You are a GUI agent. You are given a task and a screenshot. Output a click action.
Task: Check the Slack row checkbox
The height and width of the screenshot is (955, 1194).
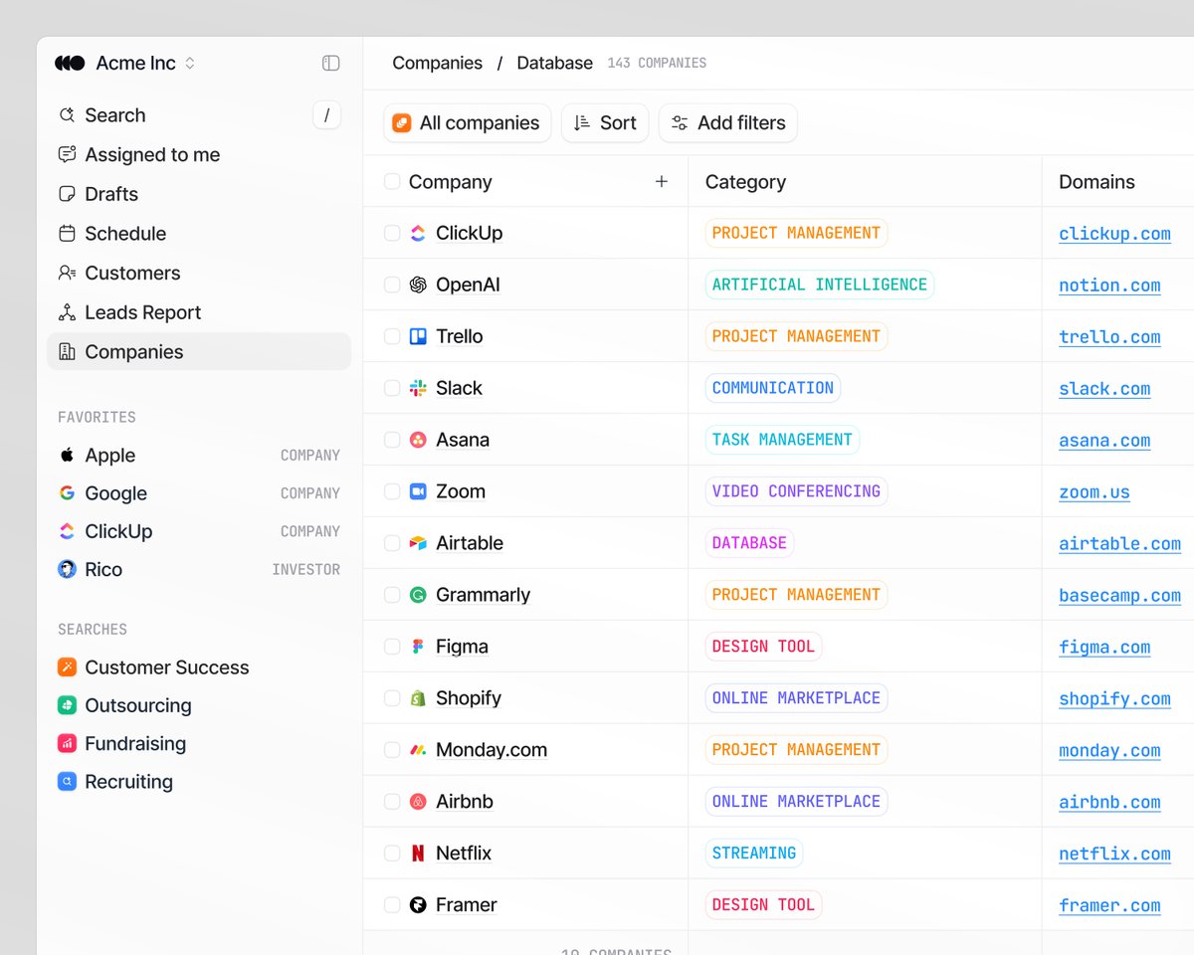pos(392,388)
